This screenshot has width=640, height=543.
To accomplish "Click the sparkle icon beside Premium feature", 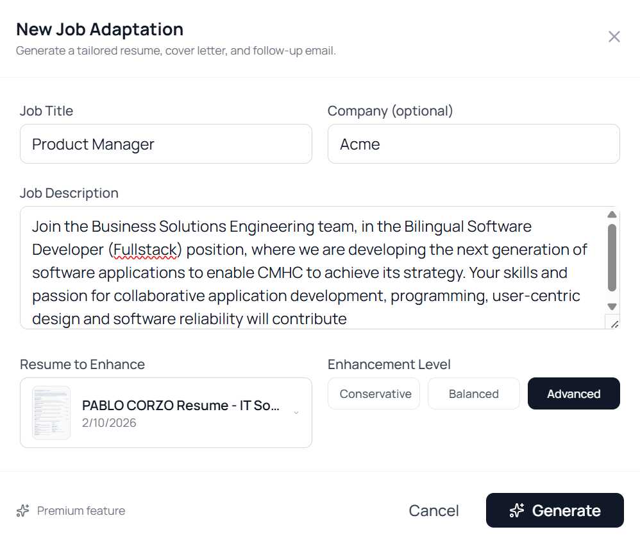I will pyautogui.click(x=23, y=511).
